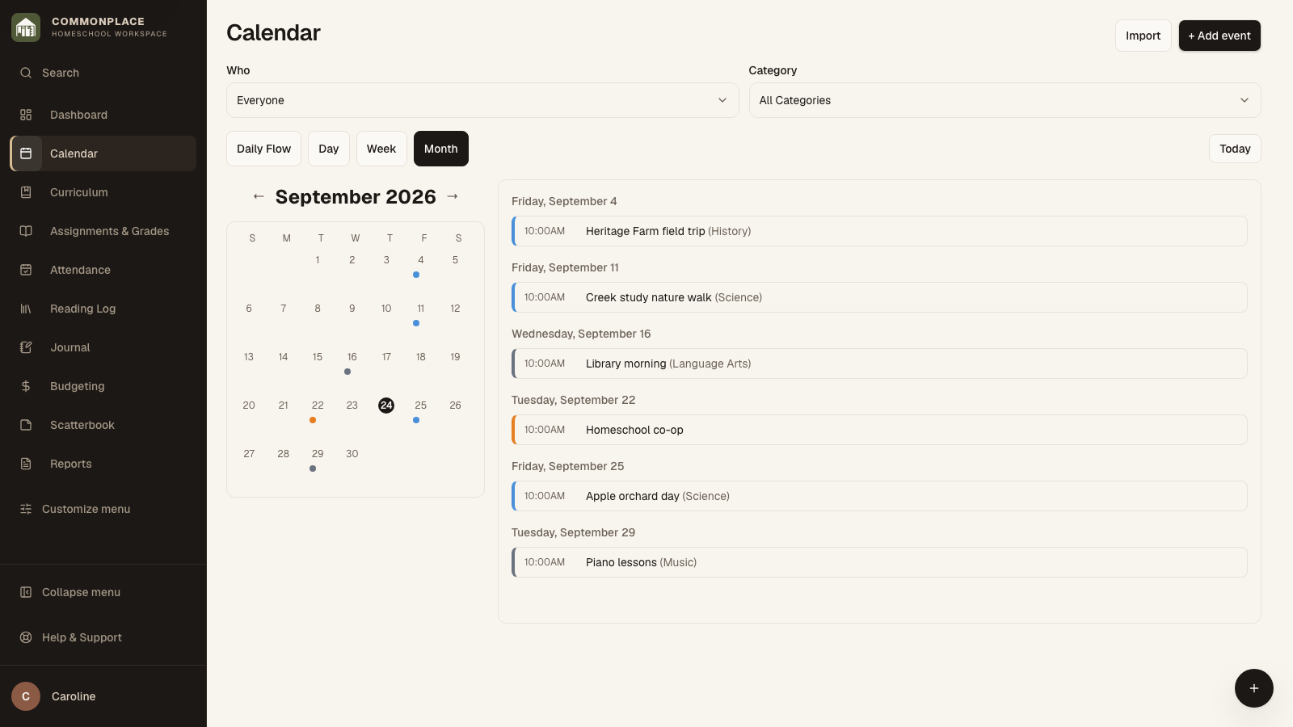Open Homeschool co-op event
The image size is (1293, 727).
(879, 430)
